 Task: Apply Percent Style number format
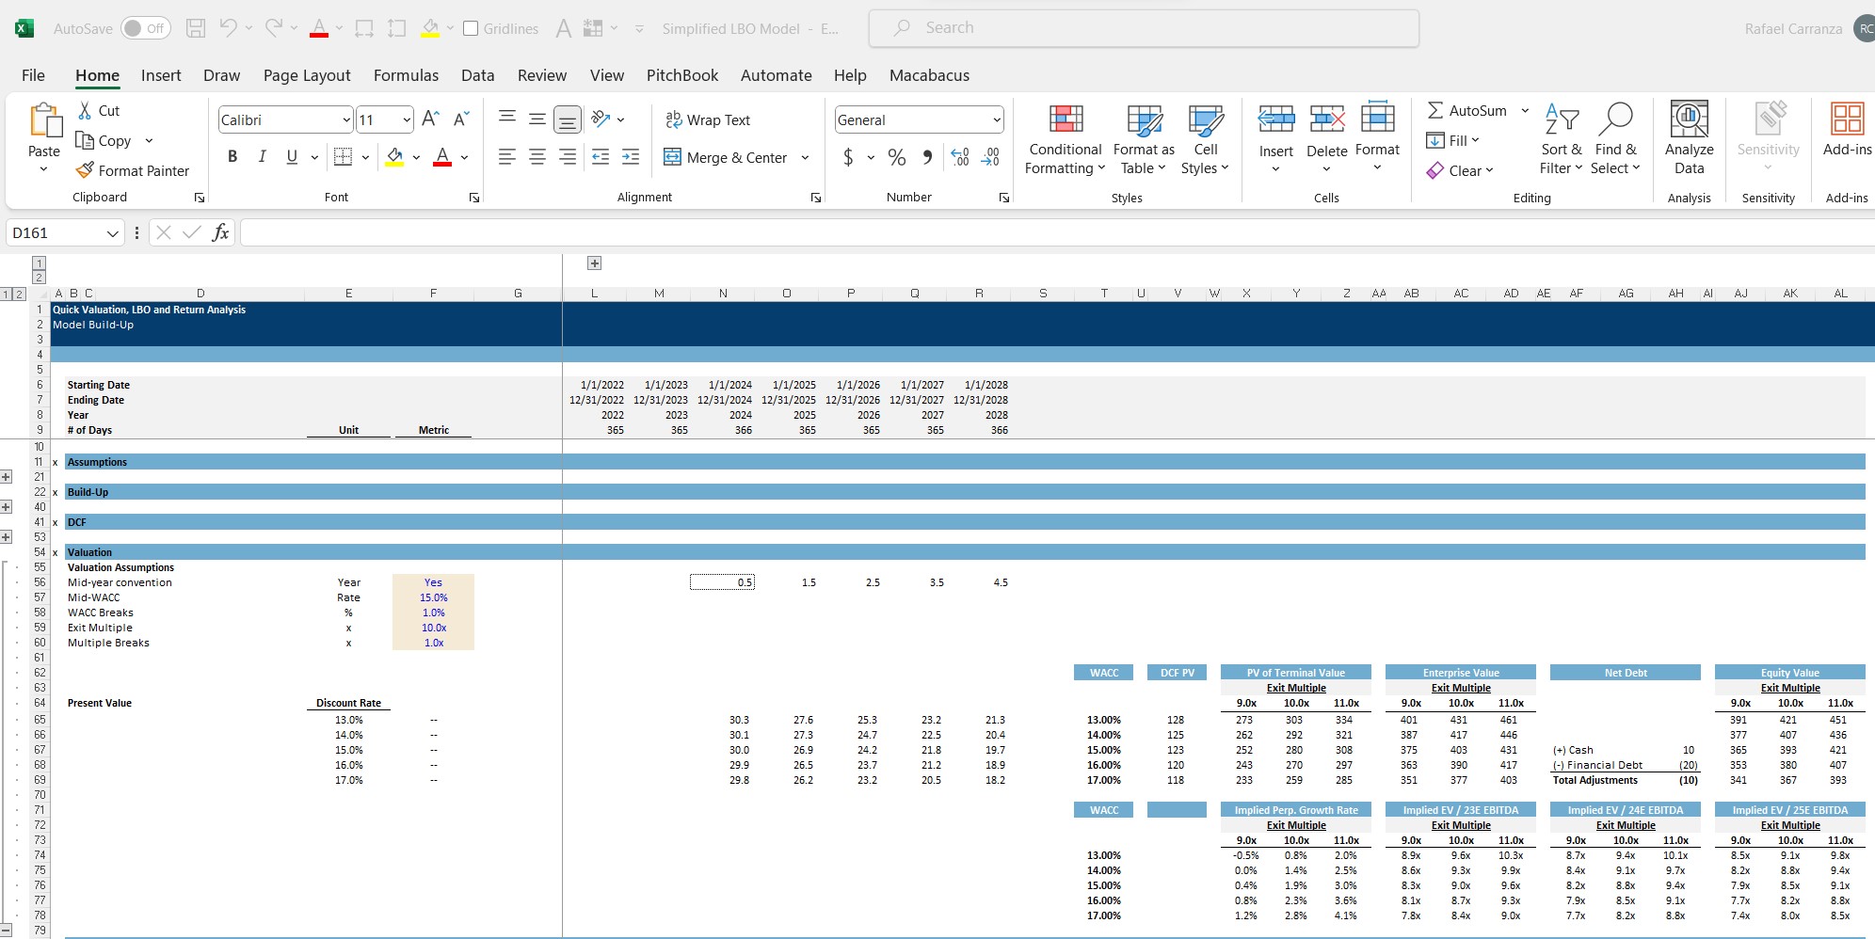[x=896, y=157]
